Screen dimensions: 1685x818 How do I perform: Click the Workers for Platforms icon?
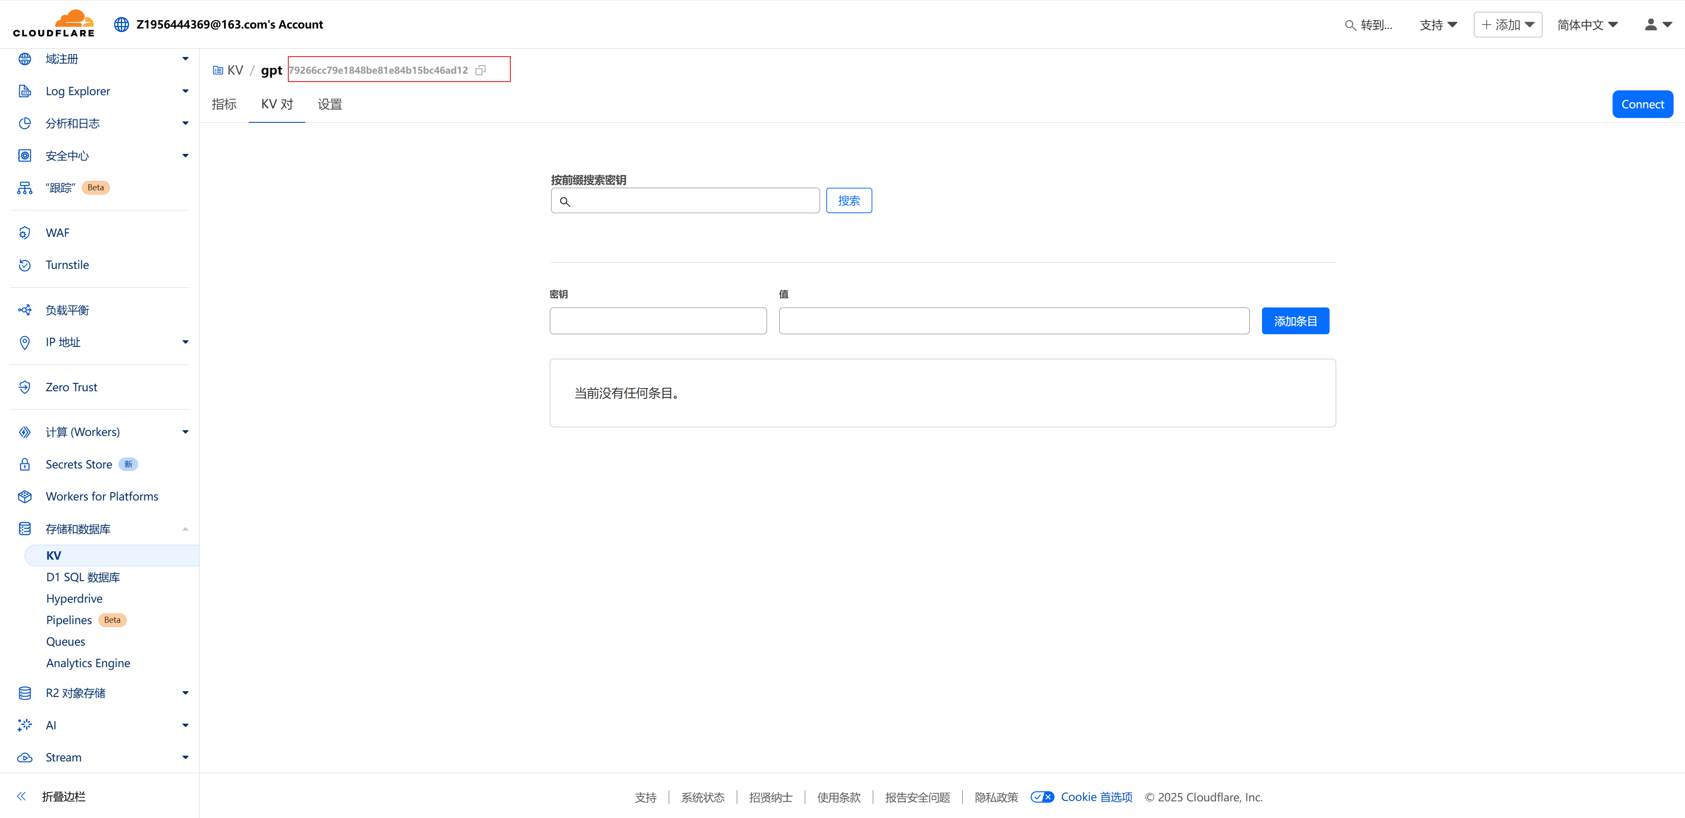tap(25, 497)
